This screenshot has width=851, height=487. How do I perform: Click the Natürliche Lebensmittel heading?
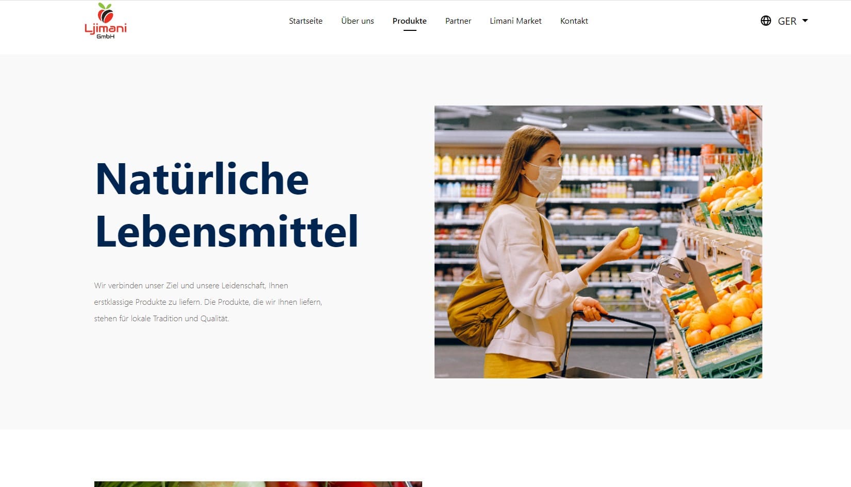click(227, 205)
